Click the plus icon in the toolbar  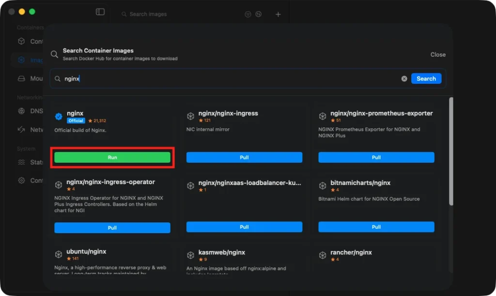[x=278, y=14]
